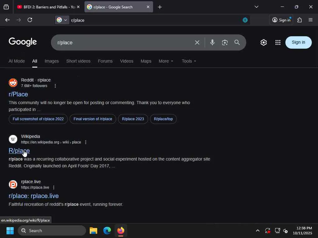Image resolution: width=318 pixels, height=238 pixels.
Task: Open File Explorer from the taskbar
Action: coord(93,231)
